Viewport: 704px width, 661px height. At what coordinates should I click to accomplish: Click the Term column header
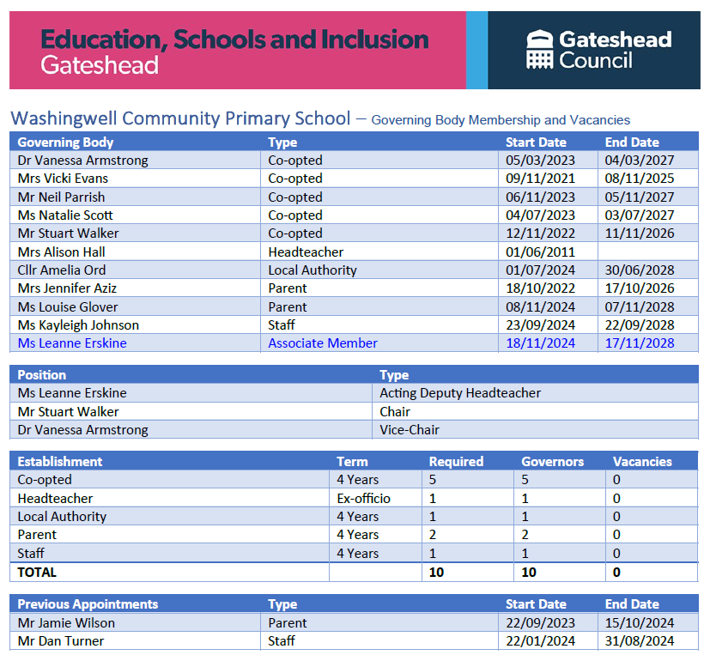tap(352, 462)
